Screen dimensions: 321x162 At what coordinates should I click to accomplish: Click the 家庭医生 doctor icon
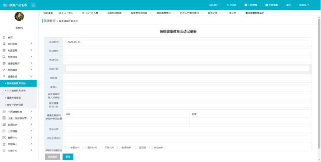4,44
